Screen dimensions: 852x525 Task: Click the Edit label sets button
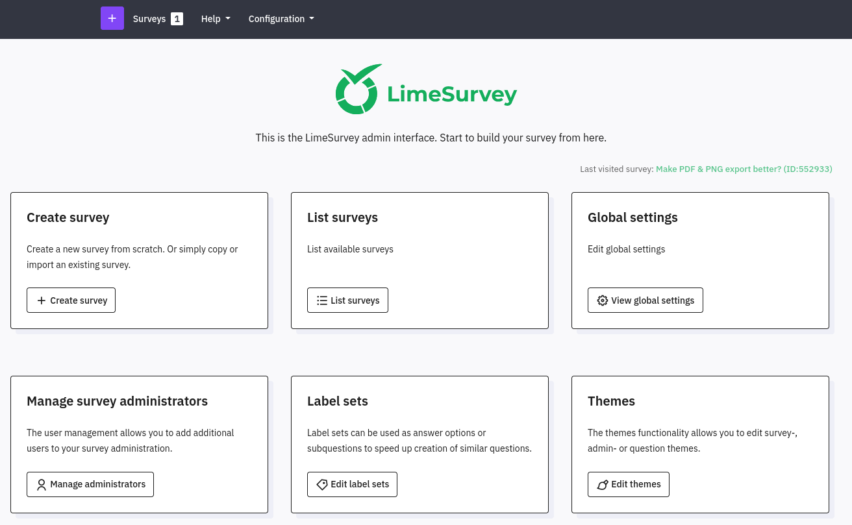pyautogui.click(x=352, y=484)
